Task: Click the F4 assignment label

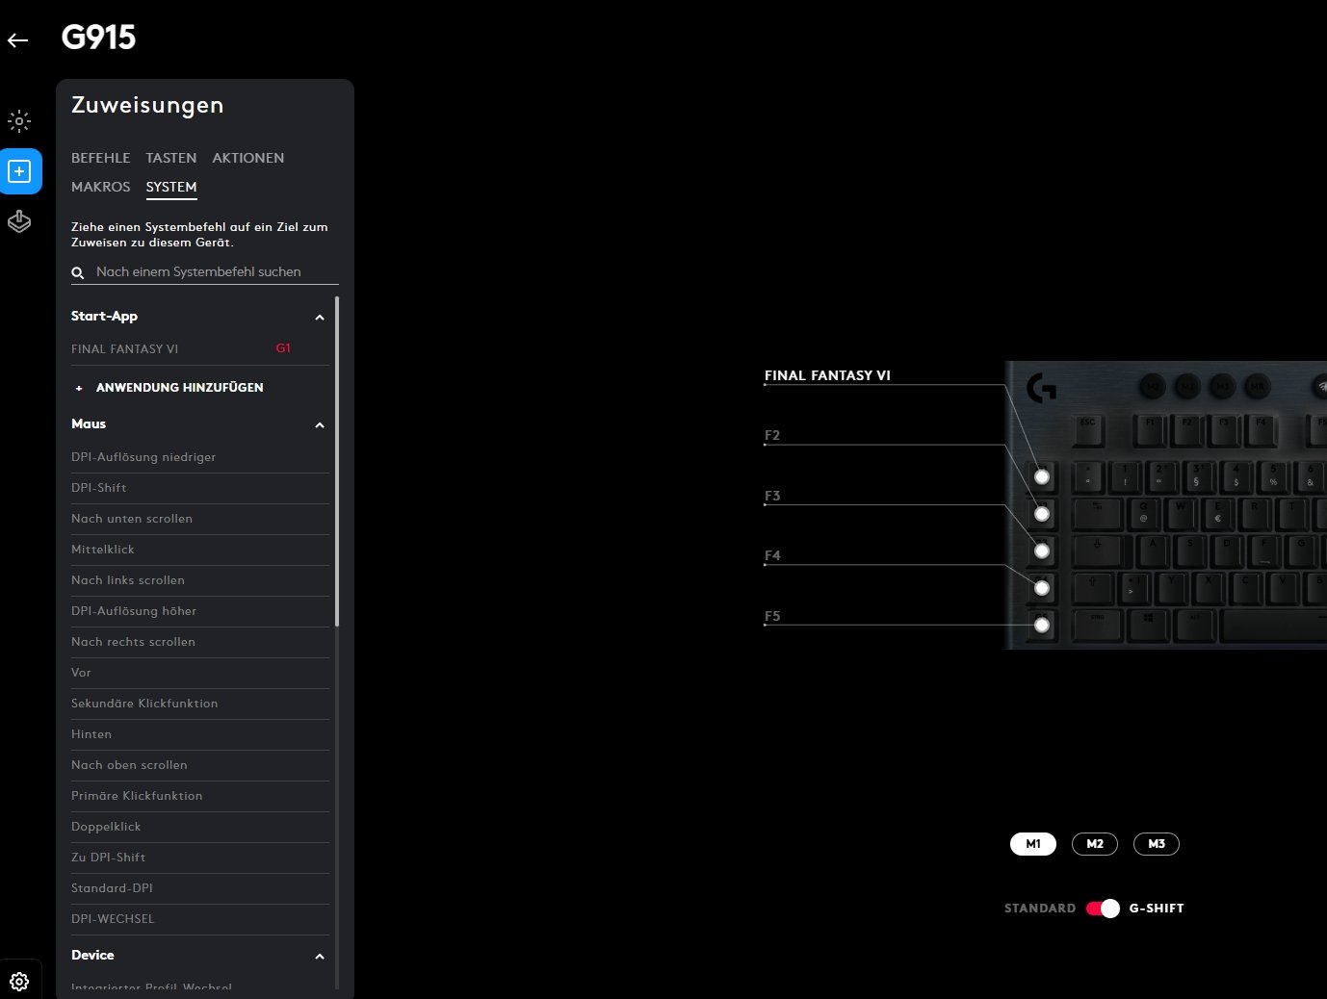Action: tap(772, 555)
